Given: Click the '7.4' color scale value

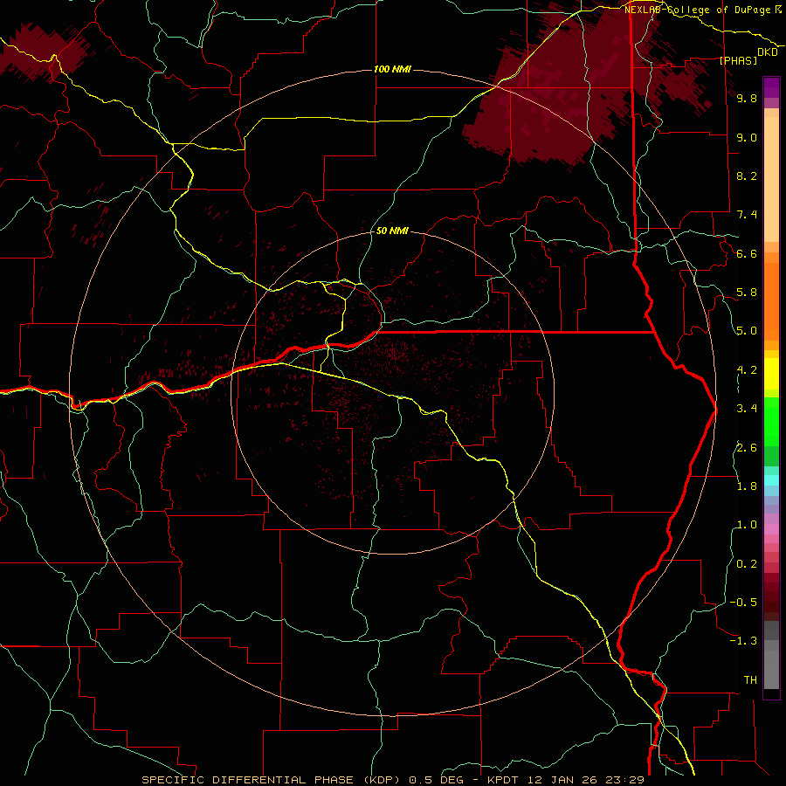Looking at the screenshot, I should (747, 215).
